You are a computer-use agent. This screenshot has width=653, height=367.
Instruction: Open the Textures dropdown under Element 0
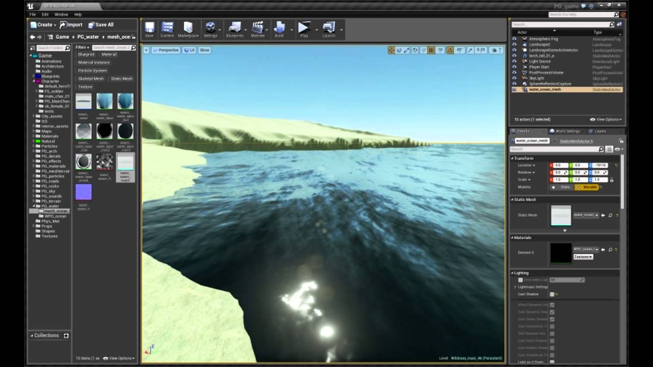(x=583, y=256)
